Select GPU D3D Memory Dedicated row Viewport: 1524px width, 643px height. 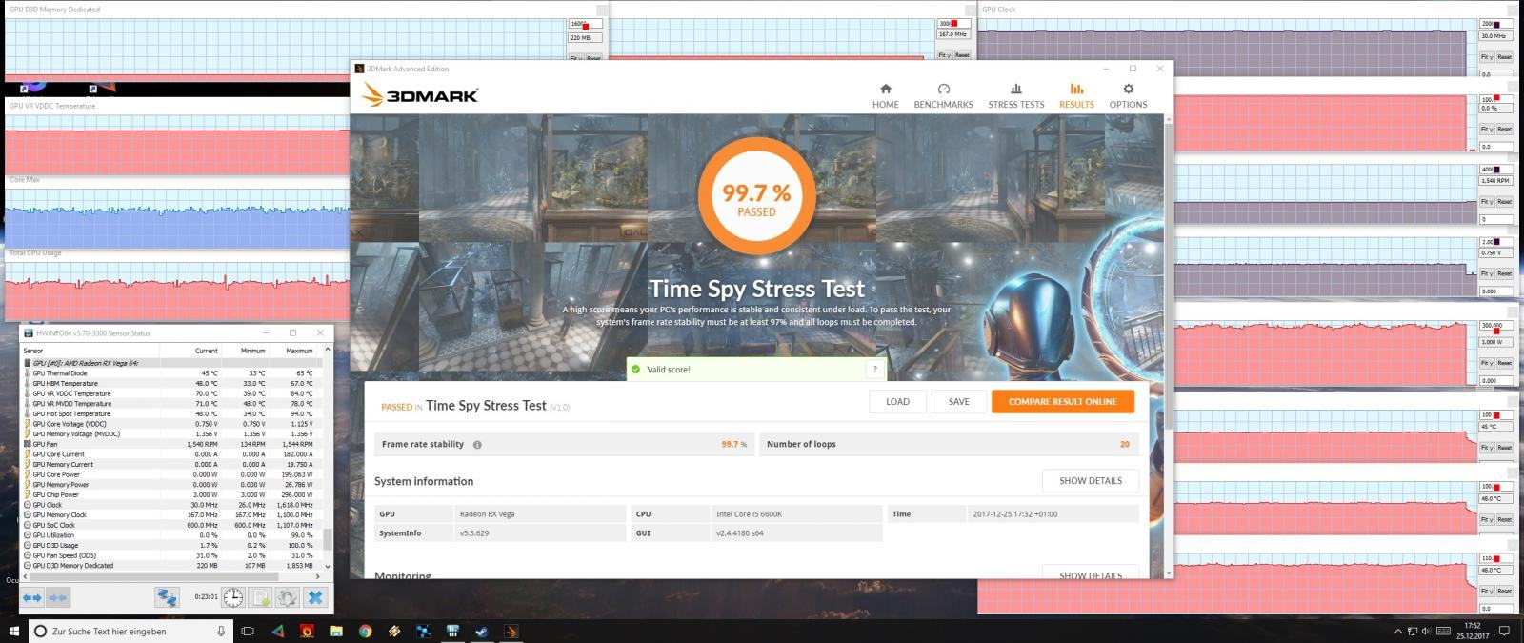172,566
